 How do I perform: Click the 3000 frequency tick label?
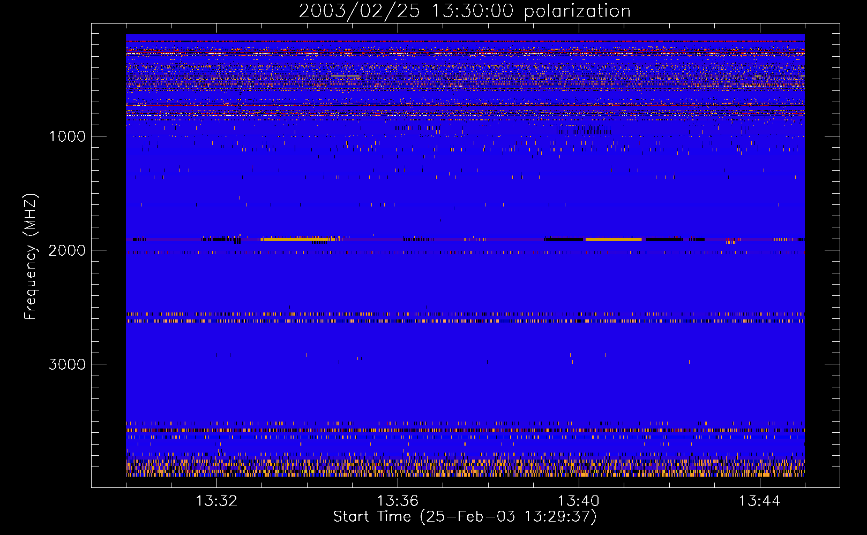67,364
